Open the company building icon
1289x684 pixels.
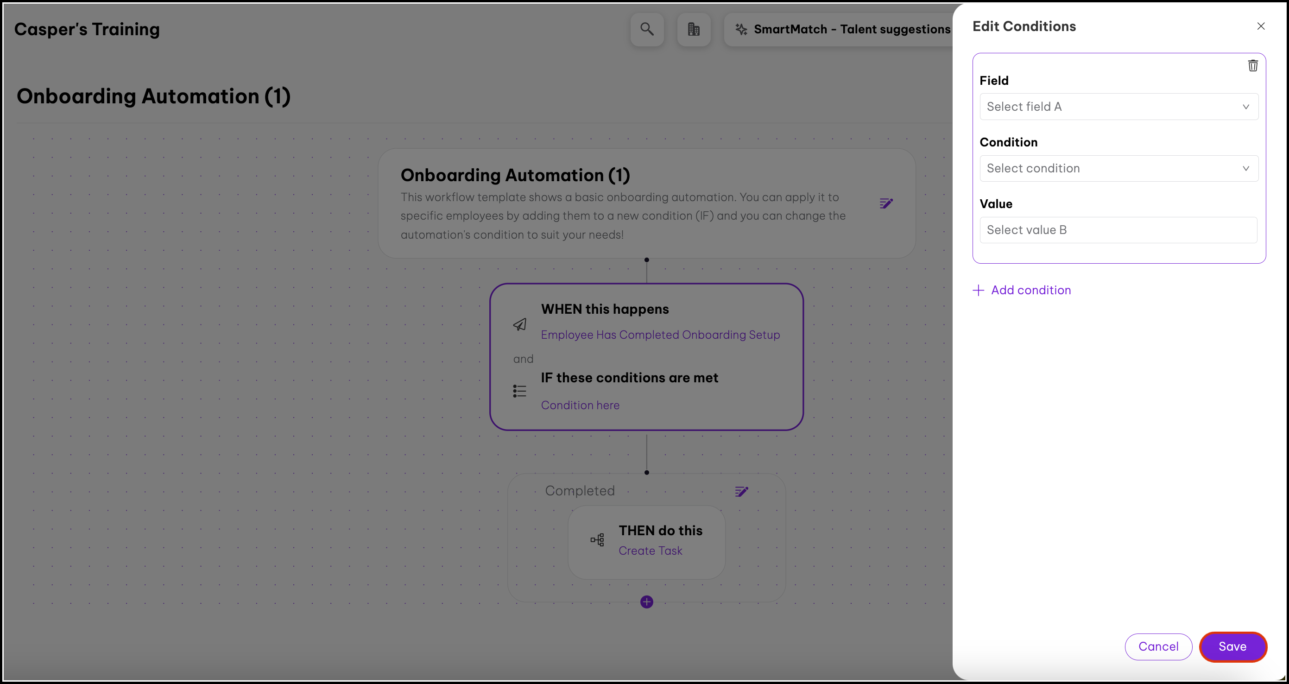click(694, 30)
